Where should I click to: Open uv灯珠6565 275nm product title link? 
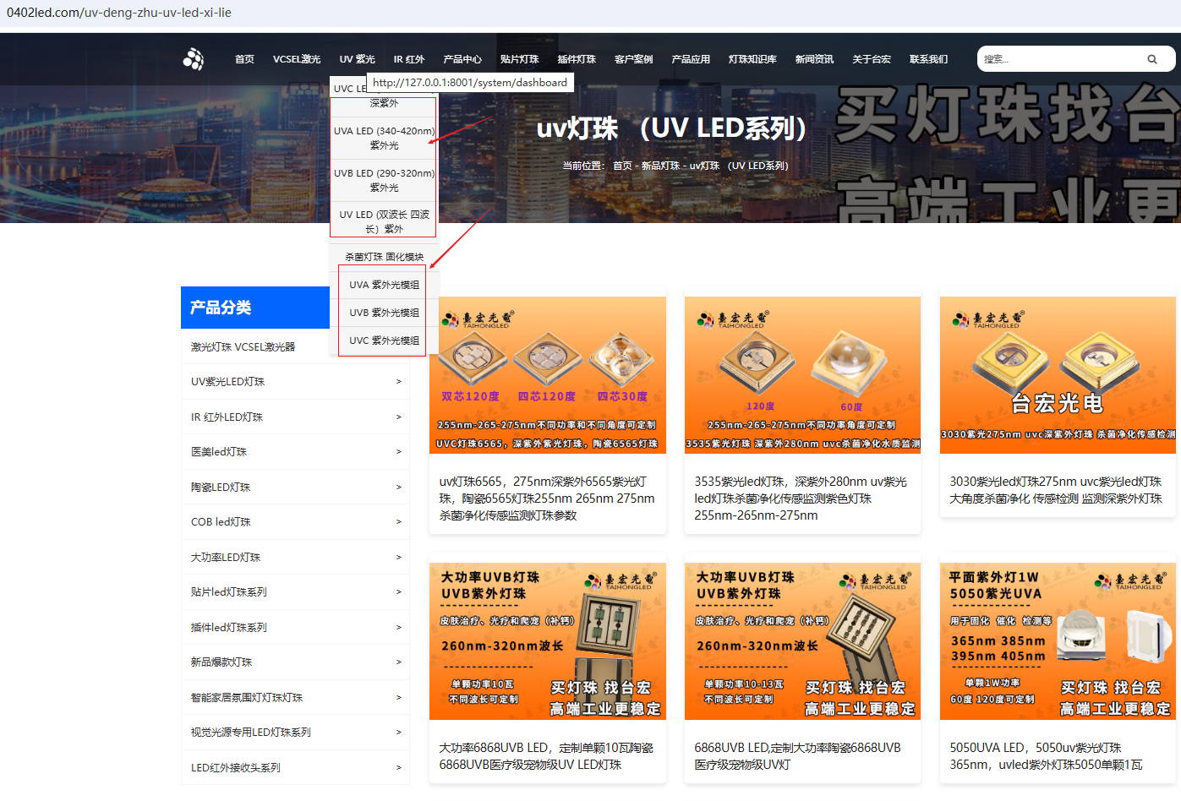click(547, 499)
